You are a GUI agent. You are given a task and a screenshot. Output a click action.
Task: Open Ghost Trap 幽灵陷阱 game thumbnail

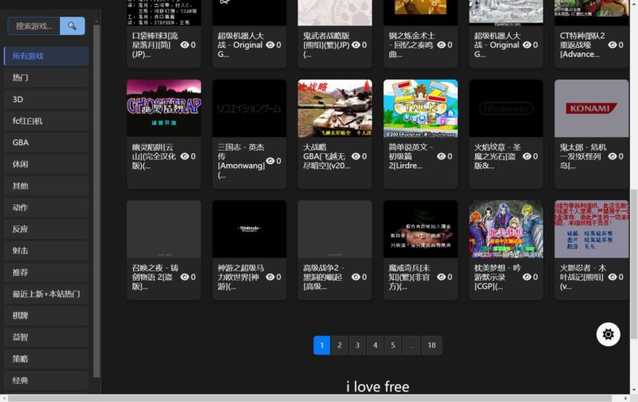[x=164, y=108]
